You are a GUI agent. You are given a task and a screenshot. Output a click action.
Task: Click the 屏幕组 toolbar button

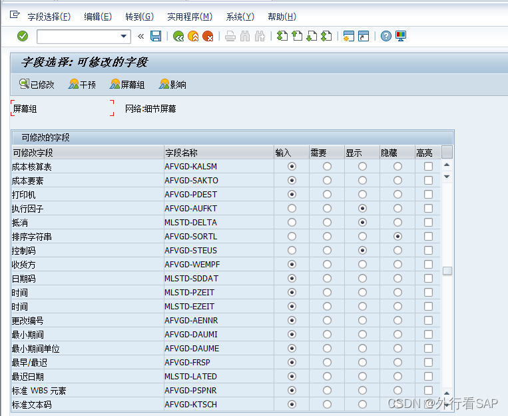[x=127, y=85]
